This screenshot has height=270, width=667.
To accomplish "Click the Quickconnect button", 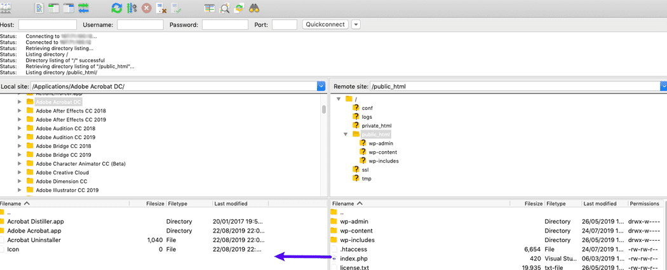I will pyautogui.click(x=325, y=25).
